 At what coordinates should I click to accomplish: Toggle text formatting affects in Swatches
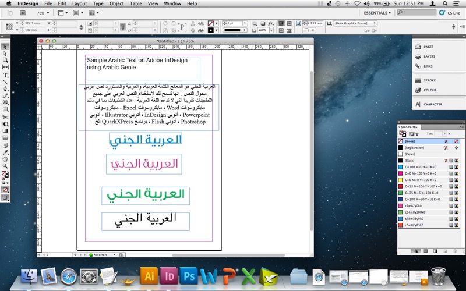coord(418,133)
